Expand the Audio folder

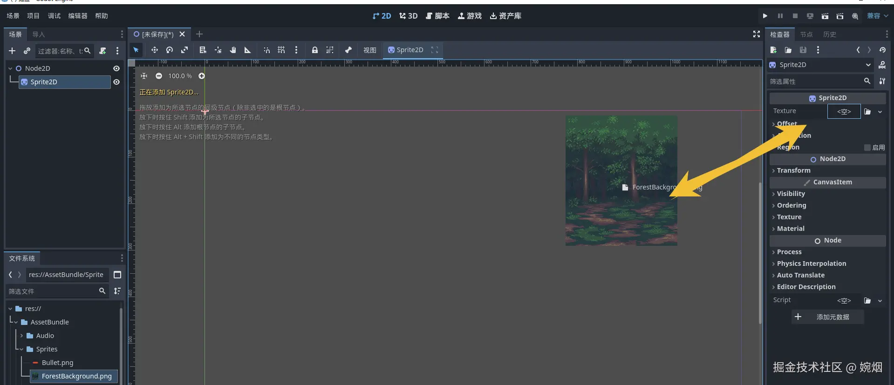pyautogui.click(x=21, y=336)
